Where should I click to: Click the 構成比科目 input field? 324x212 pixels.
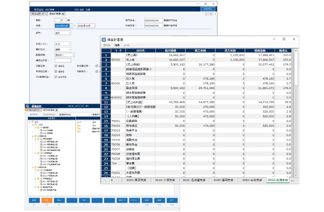click(x=62, y=60)
